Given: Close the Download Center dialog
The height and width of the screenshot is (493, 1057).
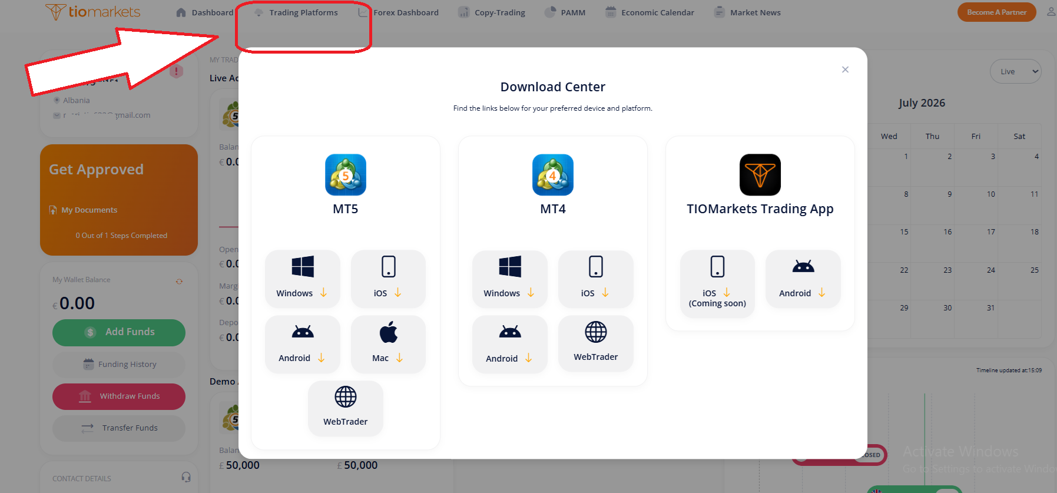Looking at the screenshot, I should point(845,70).
